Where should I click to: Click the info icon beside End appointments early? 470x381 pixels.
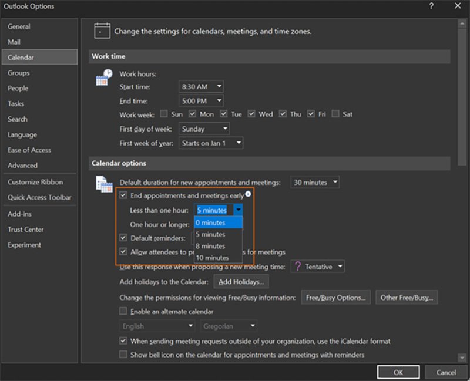pyautogui.click(x=248, y=194)
